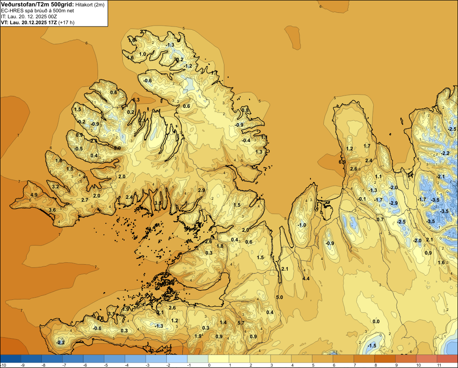The image size is (458, 368).
Task: Click the 1.4 temperature value on map
Action: pos(223,322)
